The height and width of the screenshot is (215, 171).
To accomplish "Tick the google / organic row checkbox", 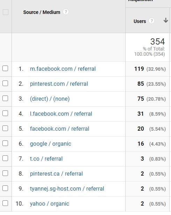I will (x=5, y=144).
